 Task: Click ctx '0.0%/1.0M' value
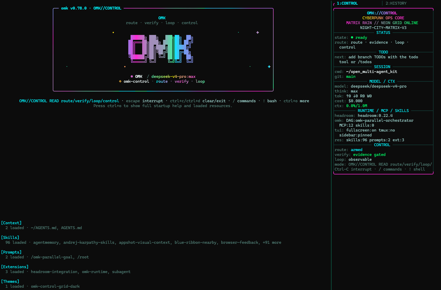click(357, 106)
